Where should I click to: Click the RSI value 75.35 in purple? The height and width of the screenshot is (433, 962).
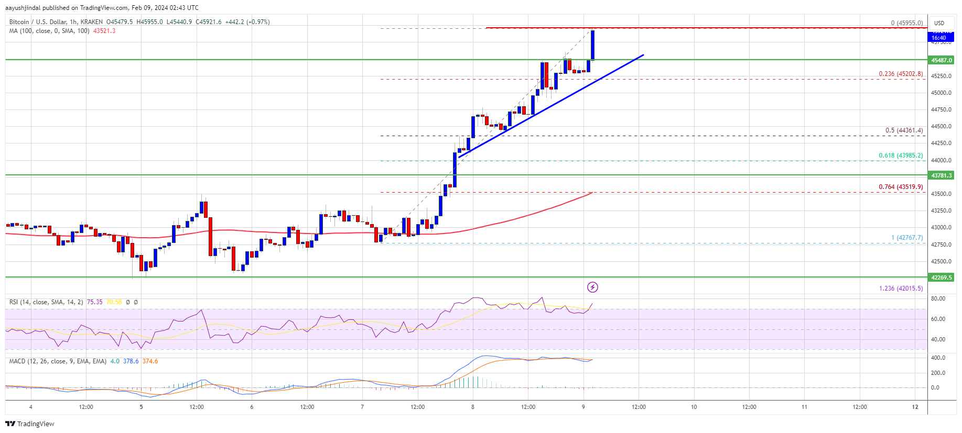click(x=95, y=302)
